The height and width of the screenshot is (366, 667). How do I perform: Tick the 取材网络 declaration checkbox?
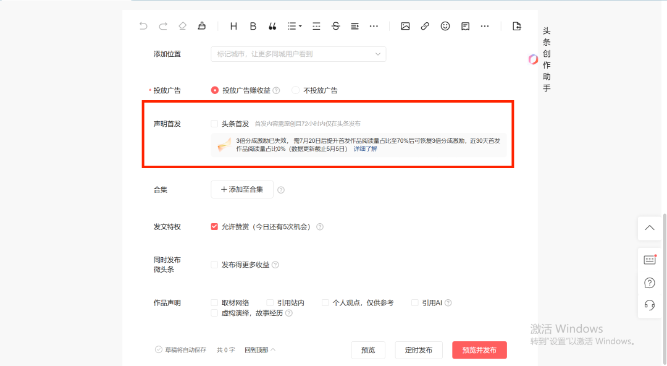tap(214, 302)
